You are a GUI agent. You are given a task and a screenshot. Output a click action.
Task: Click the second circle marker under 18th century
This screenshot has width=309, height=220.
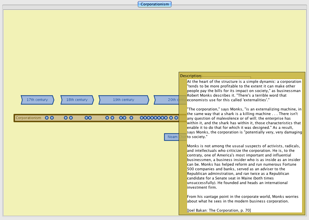click(71, 118)
